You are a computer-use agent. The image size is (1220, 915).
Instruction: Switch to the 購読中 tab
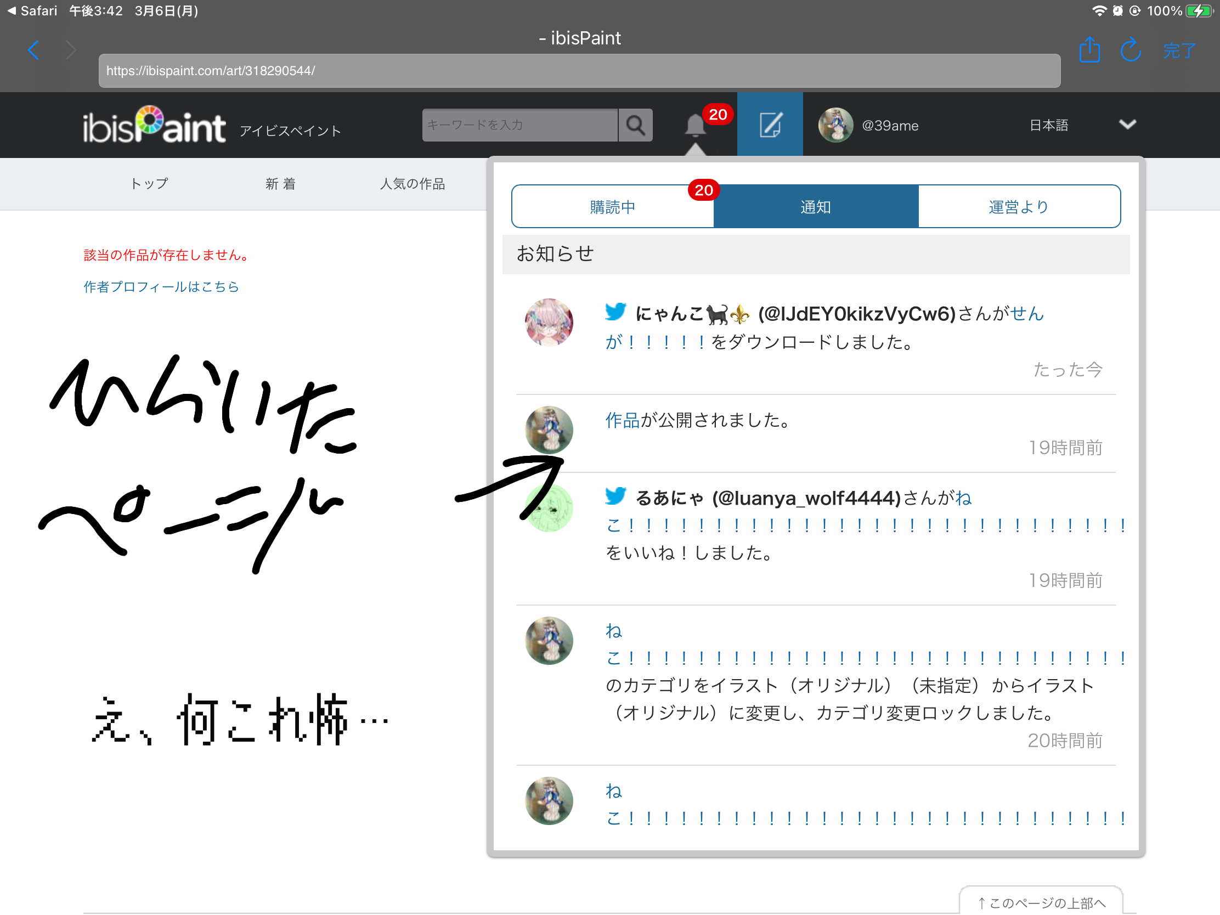612,207
